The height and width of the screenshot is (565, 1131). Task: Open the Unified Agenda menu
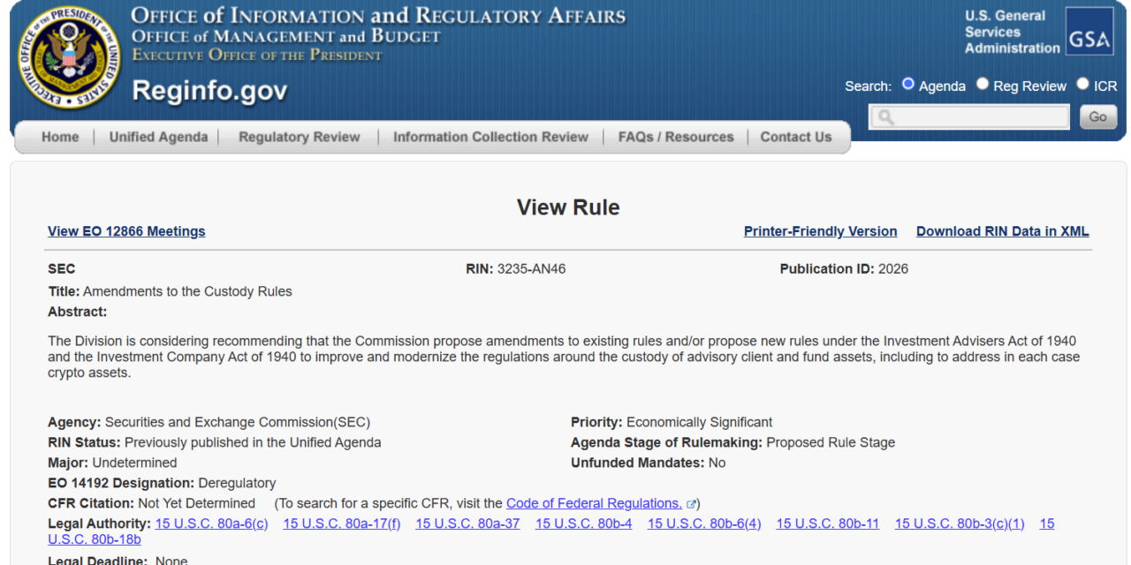(158, 137)
